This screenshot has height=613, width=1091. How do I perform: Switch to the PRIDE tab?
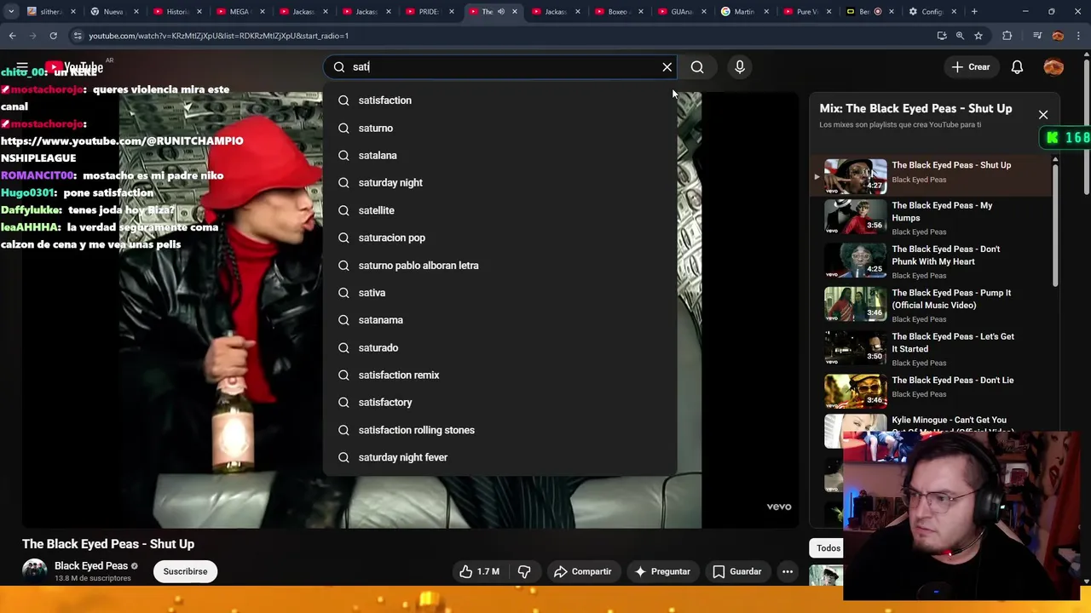coord(430,12)
